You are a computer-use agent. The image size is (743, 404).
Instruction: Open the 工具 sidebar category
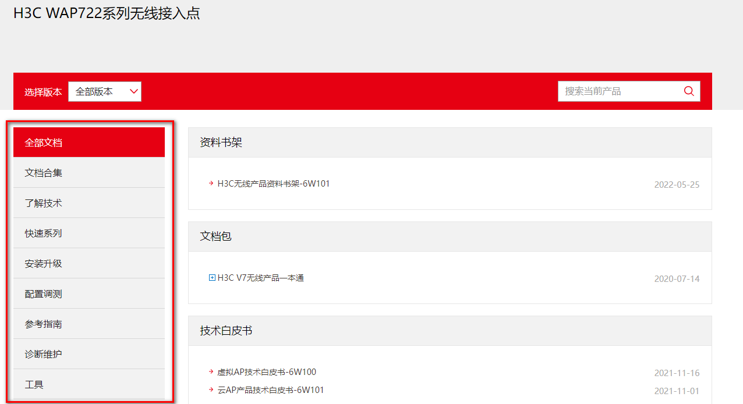point(89,384)
